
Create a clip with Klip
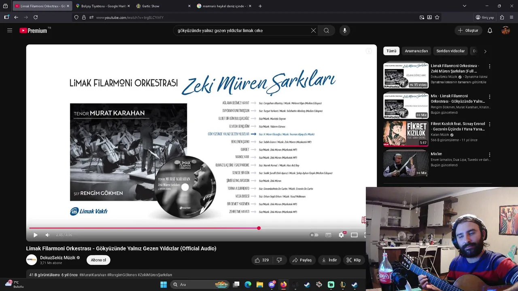click(x=353, y=260)
